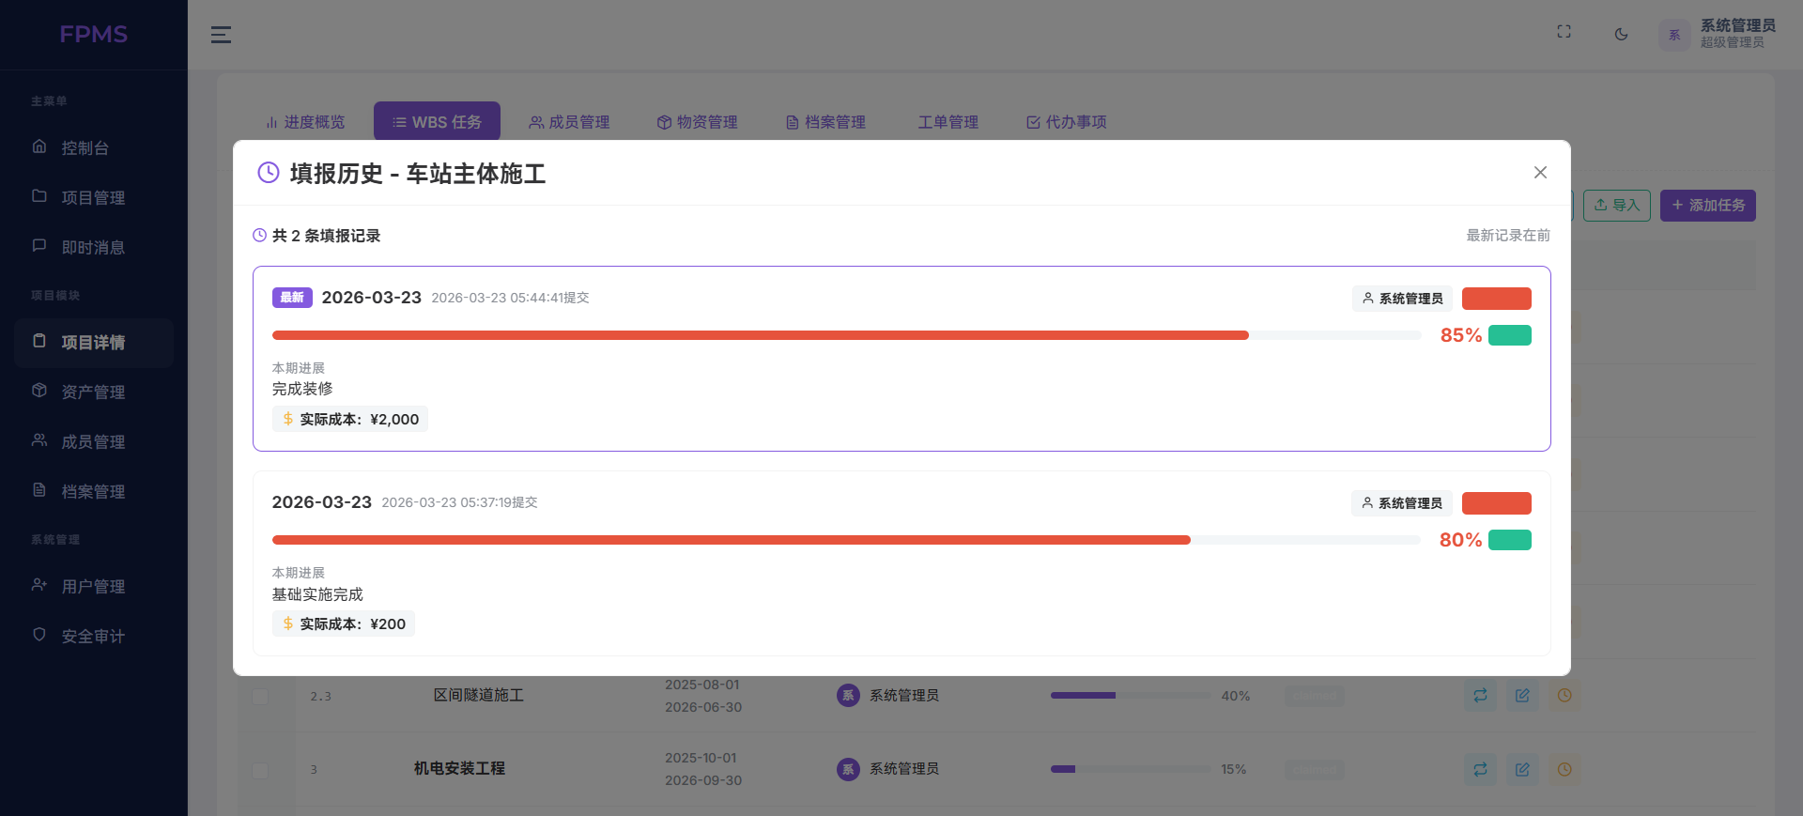Image resolution: width=1803 pixels, height=816 pixels.
Task: Open the 系统管理员 user profile menu
Action: 1718,34
